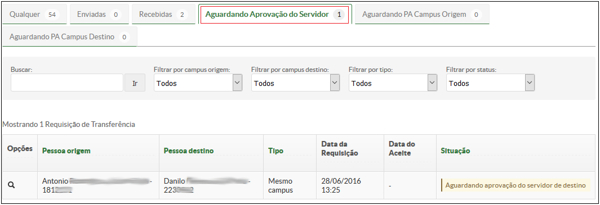Open Aguardando Aprovação do Servidor tab
Screen dimensions: 600x205
275,15
